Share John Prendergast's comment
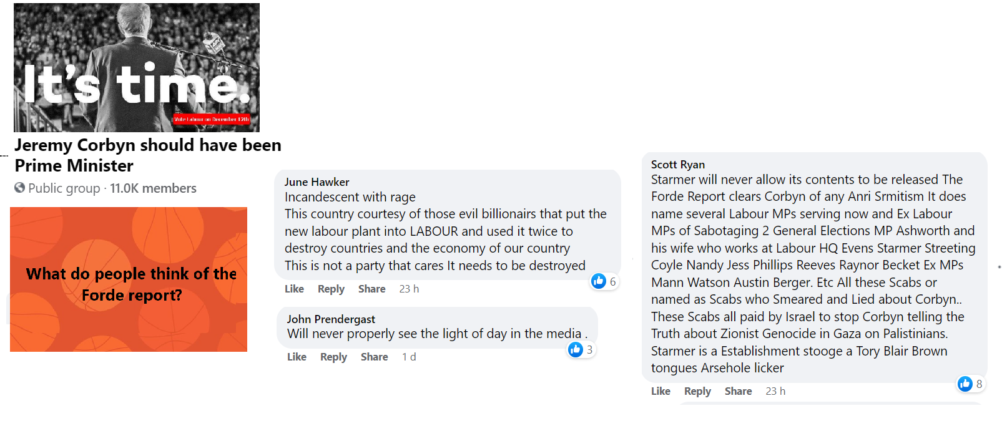The width and height of the screenshot is (1002, 421). (374, 357)
